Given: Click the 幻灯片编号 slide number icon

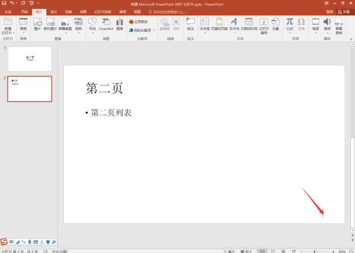Looking at the screenshot, I should (x=264, y=25).
